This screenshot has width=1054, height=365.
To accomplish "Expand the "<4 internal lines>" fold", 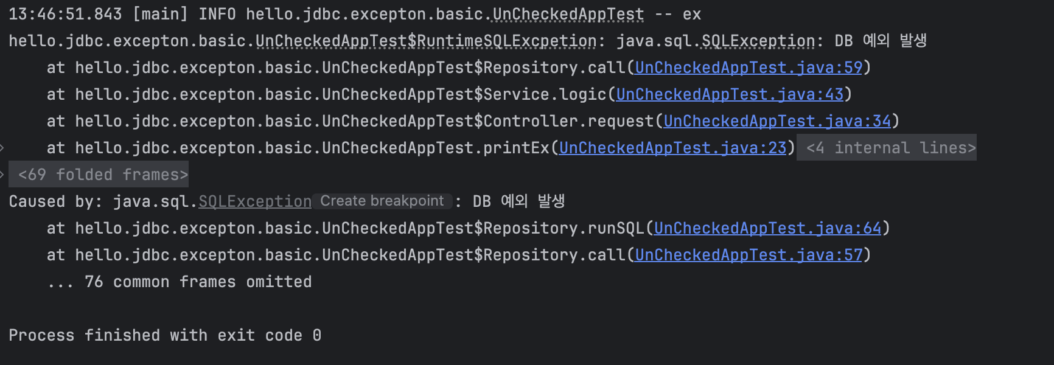I will click(x=890, y=148).
